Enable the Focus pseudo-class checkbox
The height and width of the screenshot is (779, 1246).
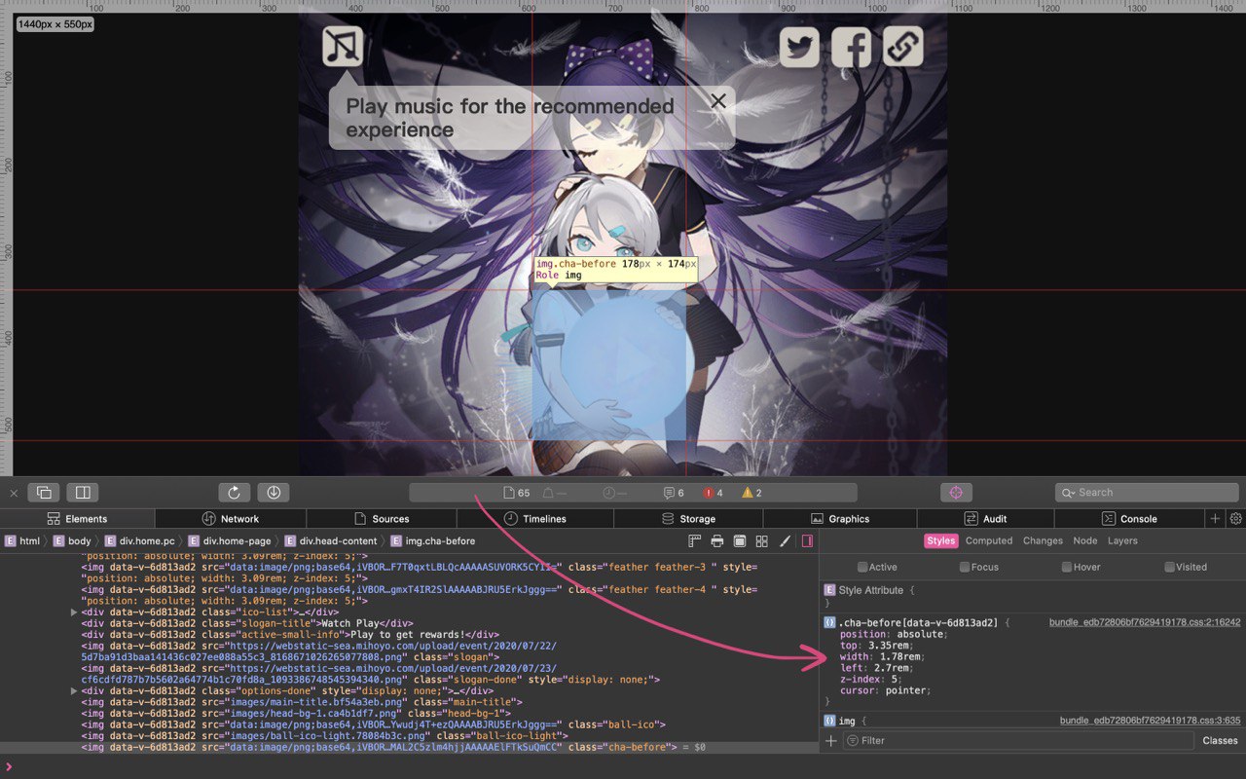965,567
